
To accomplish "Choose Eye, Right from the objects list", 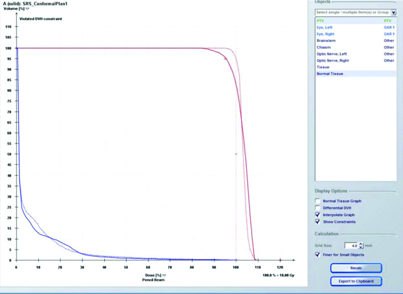I will tap(327, 34).
